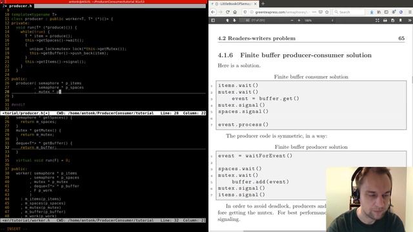Close the LittleBookOfSemaphores tab

tap(256, 4)
